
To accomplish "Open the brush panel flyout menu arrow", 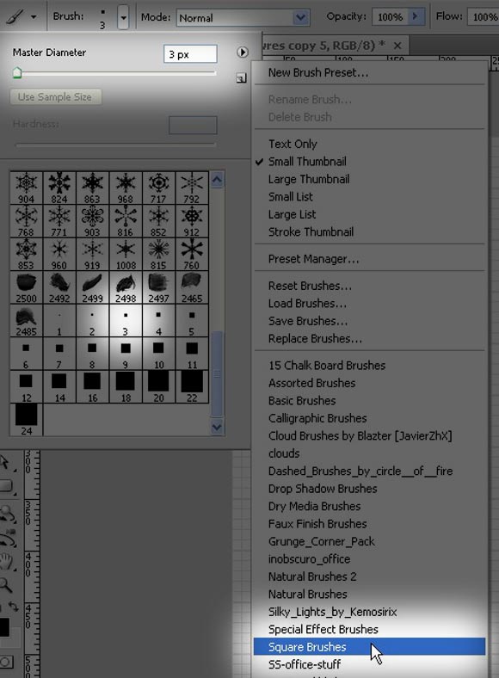I will point(242,52).
